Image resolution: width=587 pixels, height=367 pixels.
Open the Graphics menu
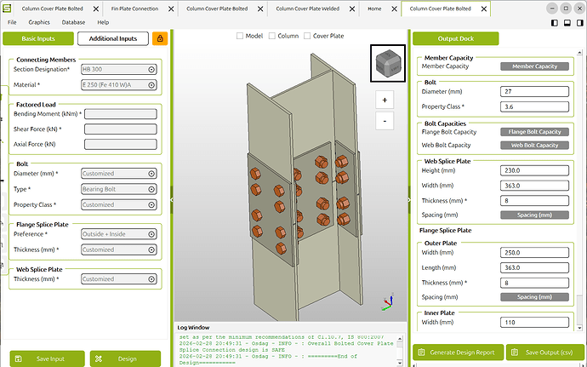pyautogui.click(x=39, y=21)
